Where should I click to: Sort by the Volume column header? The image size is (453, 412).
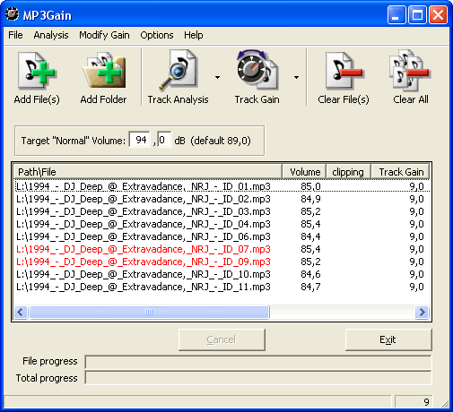pos(304,172)
